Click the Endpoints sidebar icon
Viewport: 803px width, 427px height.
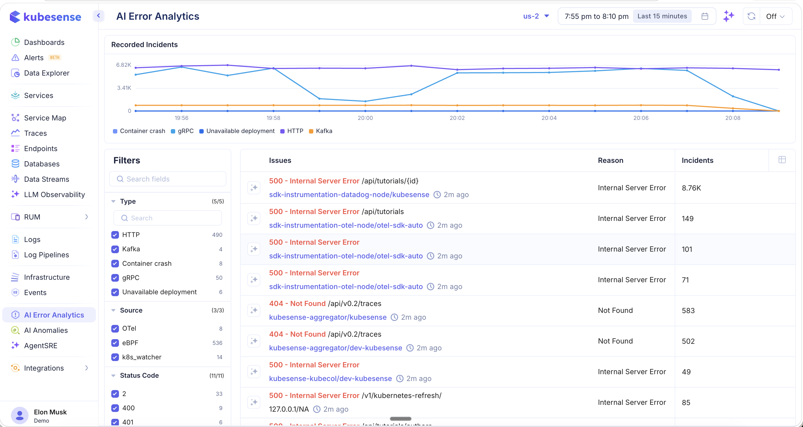(15, 148)
